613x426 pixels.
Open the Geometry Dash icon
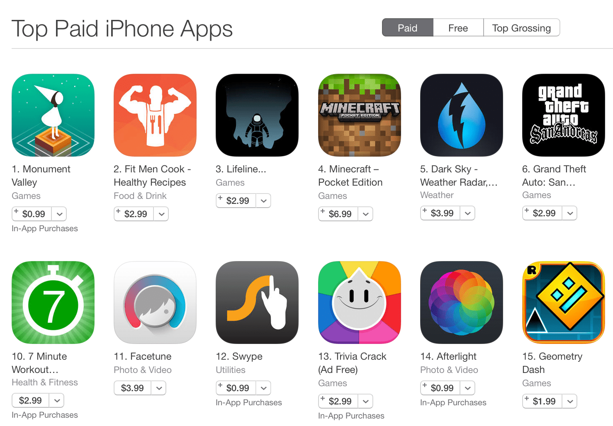[564, 303]
